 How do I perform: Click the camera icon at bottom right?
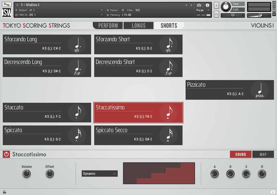pyautogui.click(x=273, y=192)
